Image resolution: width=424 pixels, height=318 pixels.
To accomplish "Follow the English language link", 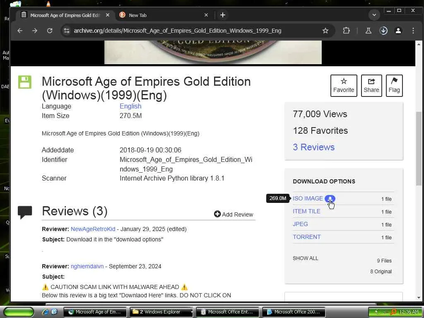I will 130,106.
